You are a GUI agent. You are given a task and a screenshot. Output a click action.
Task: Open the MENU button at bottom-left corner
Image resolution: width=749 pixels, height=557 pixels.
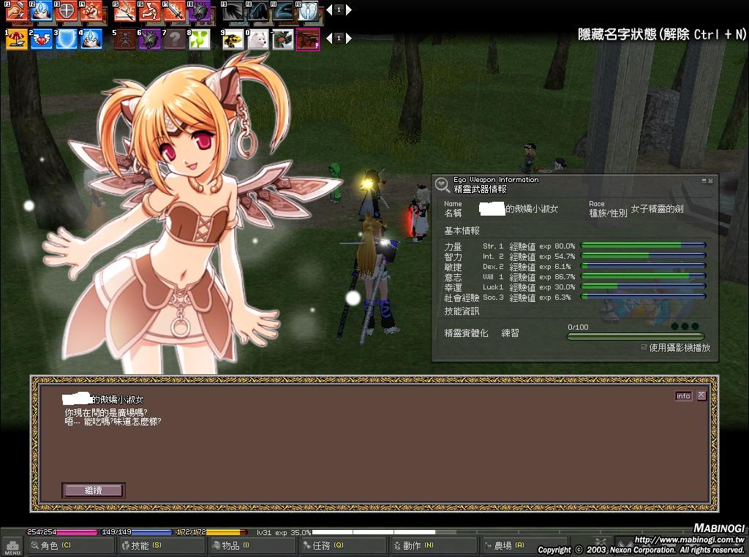[12, 546]
